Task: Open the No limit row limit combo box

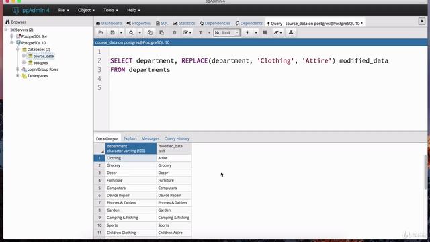Action: [x=226, y=33]
